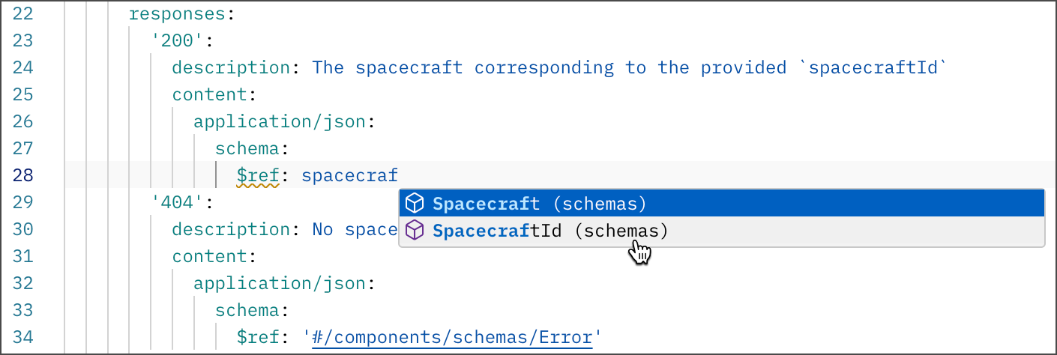Open the '#/components/schemas/Error' reference link

click(x=454, y=338)
